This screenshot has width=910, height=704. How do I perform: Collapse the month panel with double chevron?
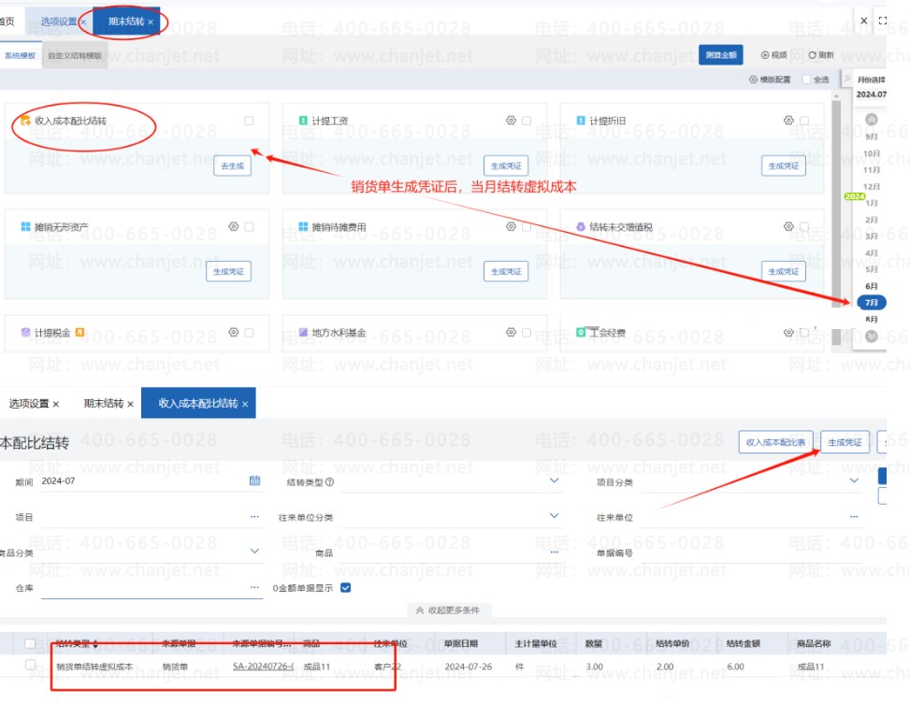pos(847,79)
